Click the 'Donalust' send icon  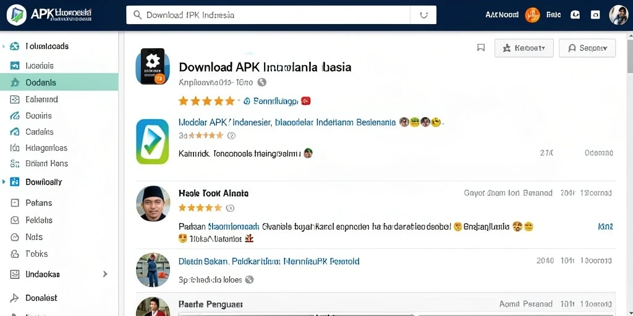coord(15,298)
